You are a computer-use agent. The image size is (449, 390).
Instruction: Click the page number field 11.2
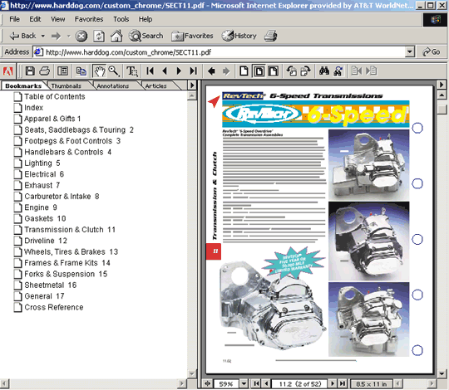300,383
